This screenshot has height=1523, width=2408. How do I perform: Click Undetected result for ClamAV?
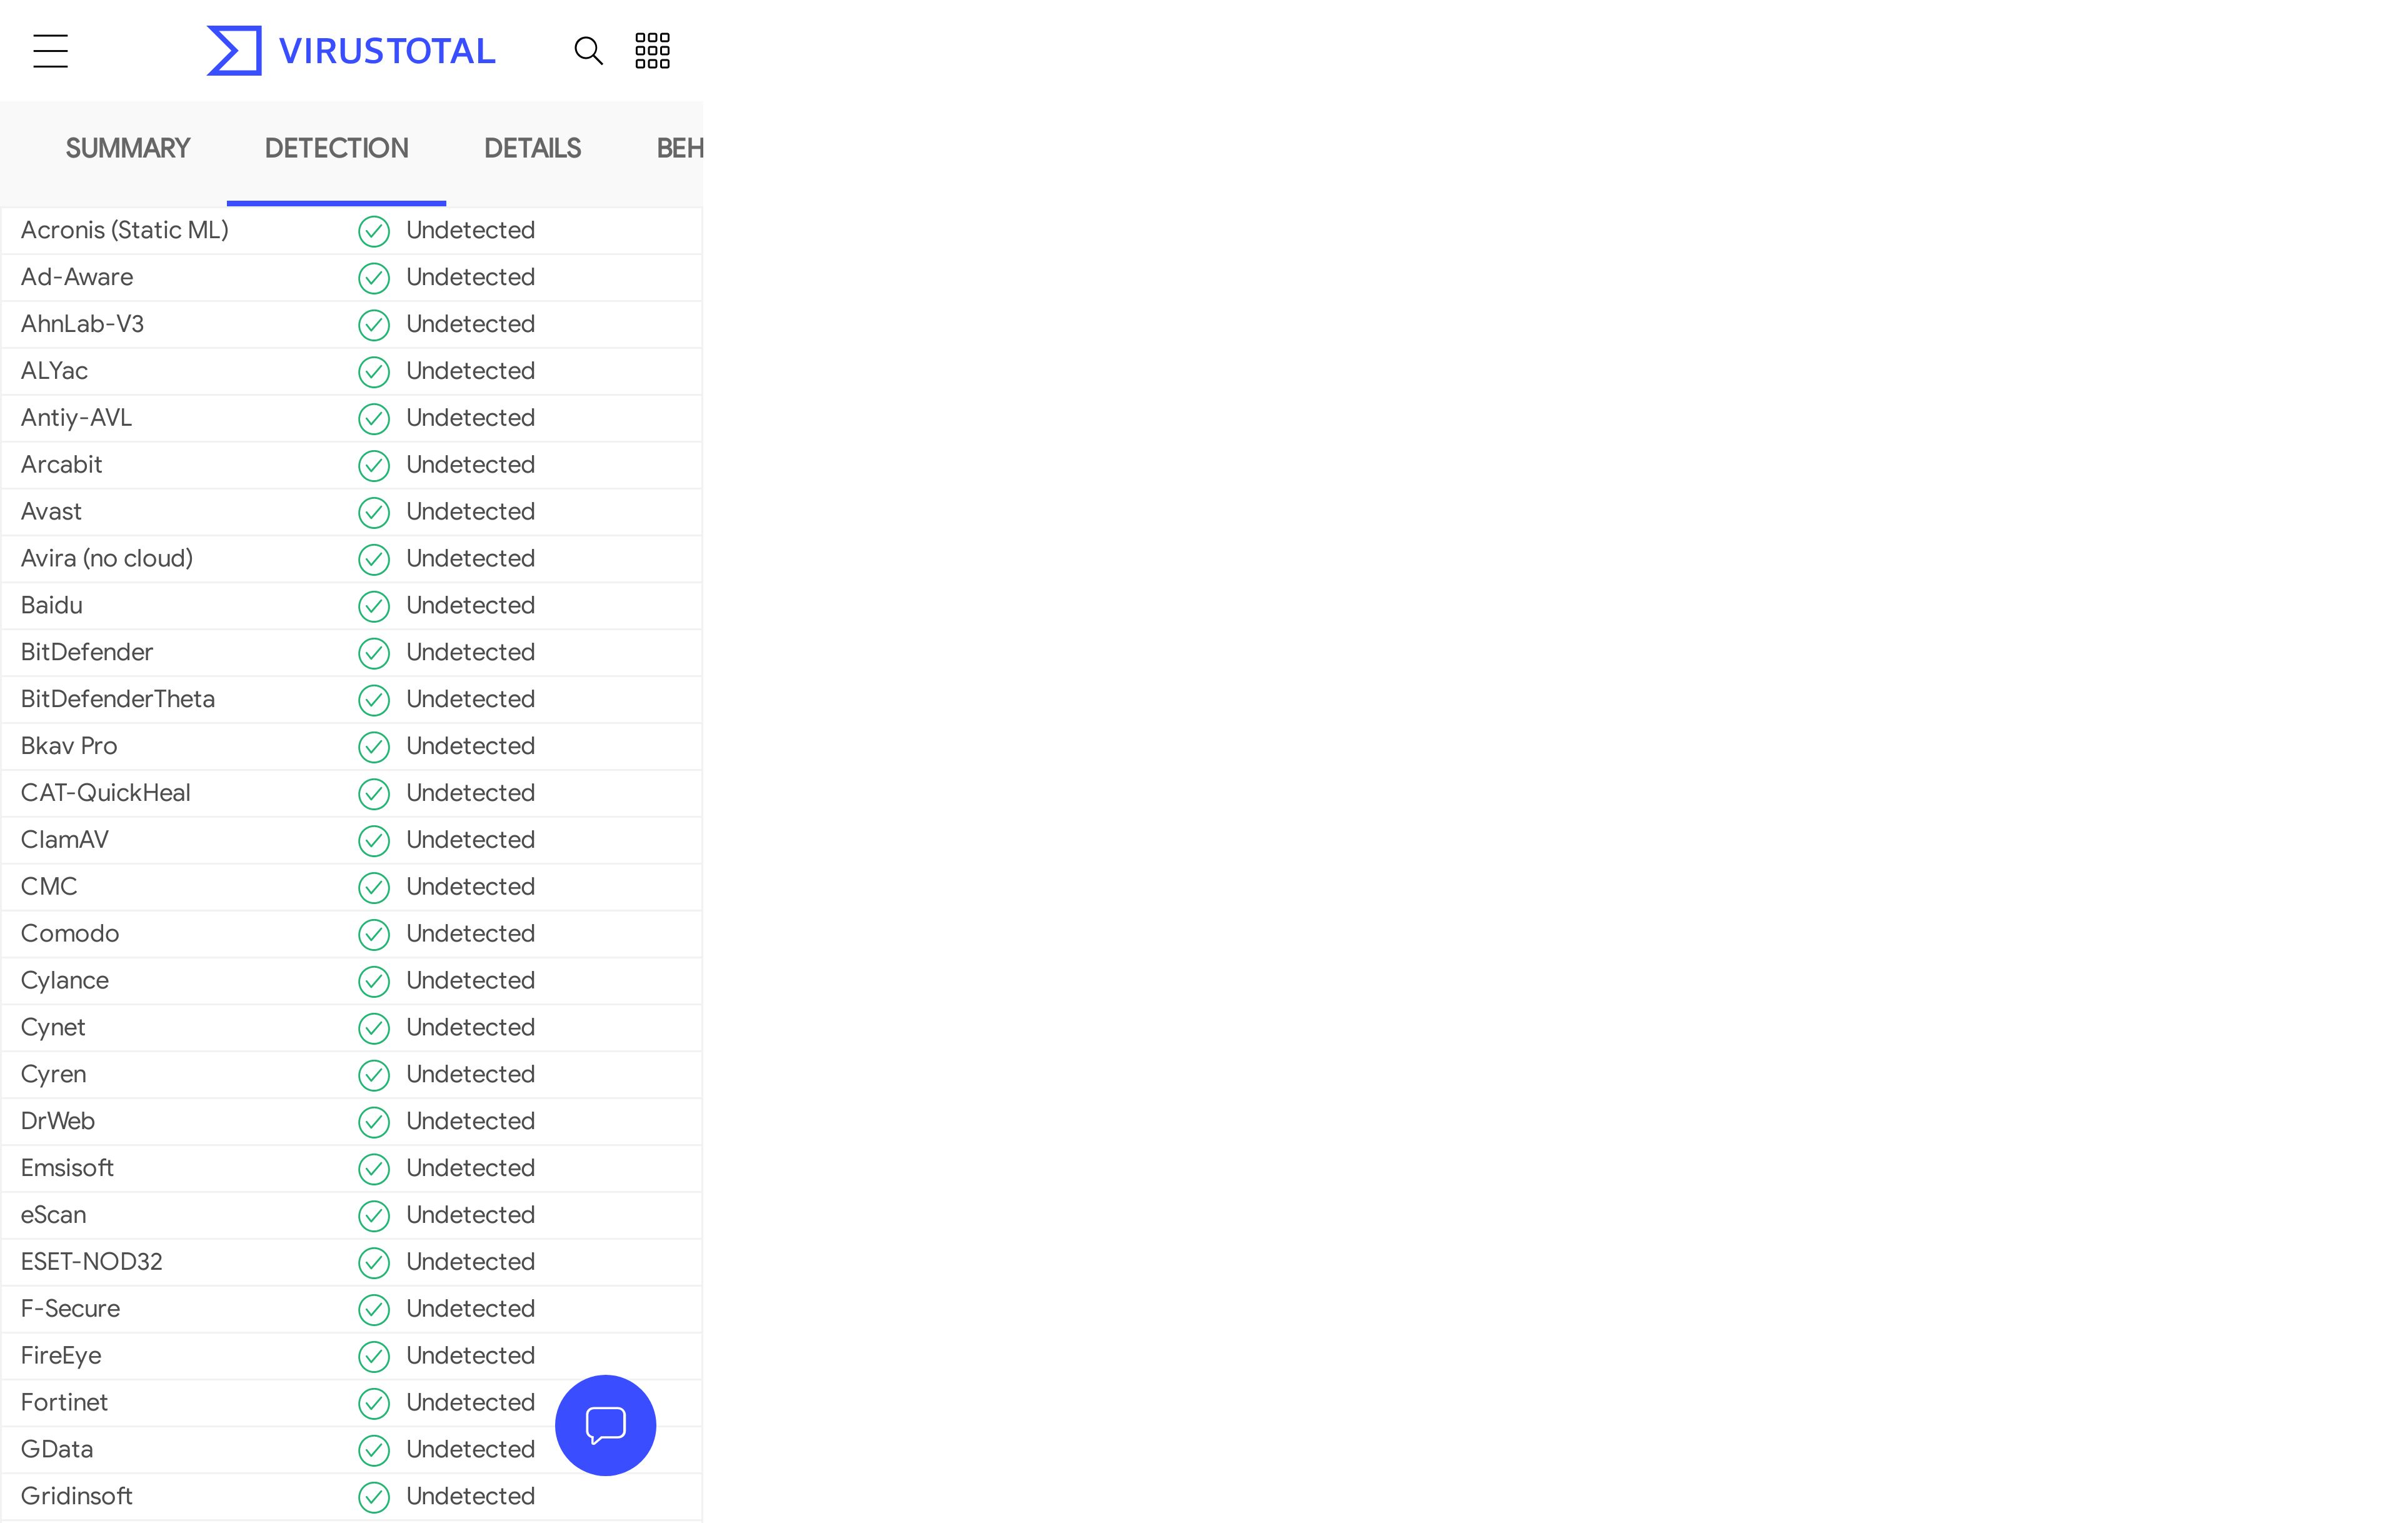(x=470, y=840)
